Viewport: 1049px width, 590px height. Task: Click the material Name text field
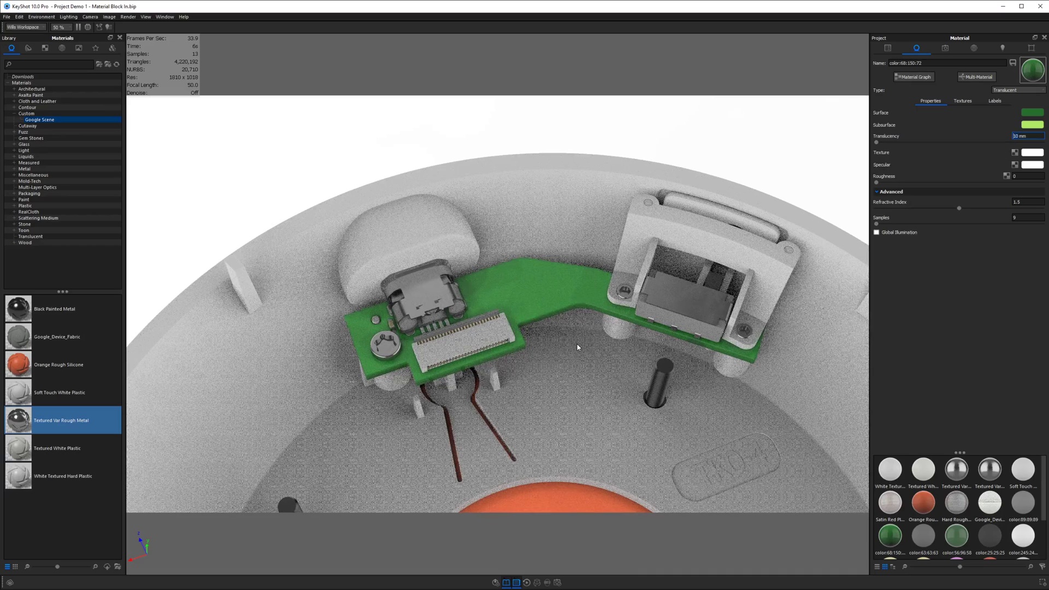tap(947, 63)
